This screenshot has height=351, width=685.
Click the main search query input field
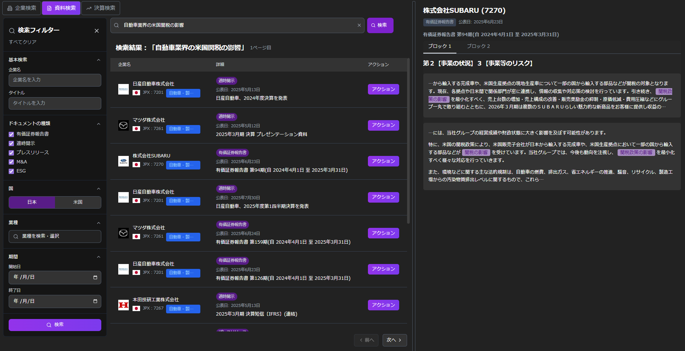tap(237, 25)
